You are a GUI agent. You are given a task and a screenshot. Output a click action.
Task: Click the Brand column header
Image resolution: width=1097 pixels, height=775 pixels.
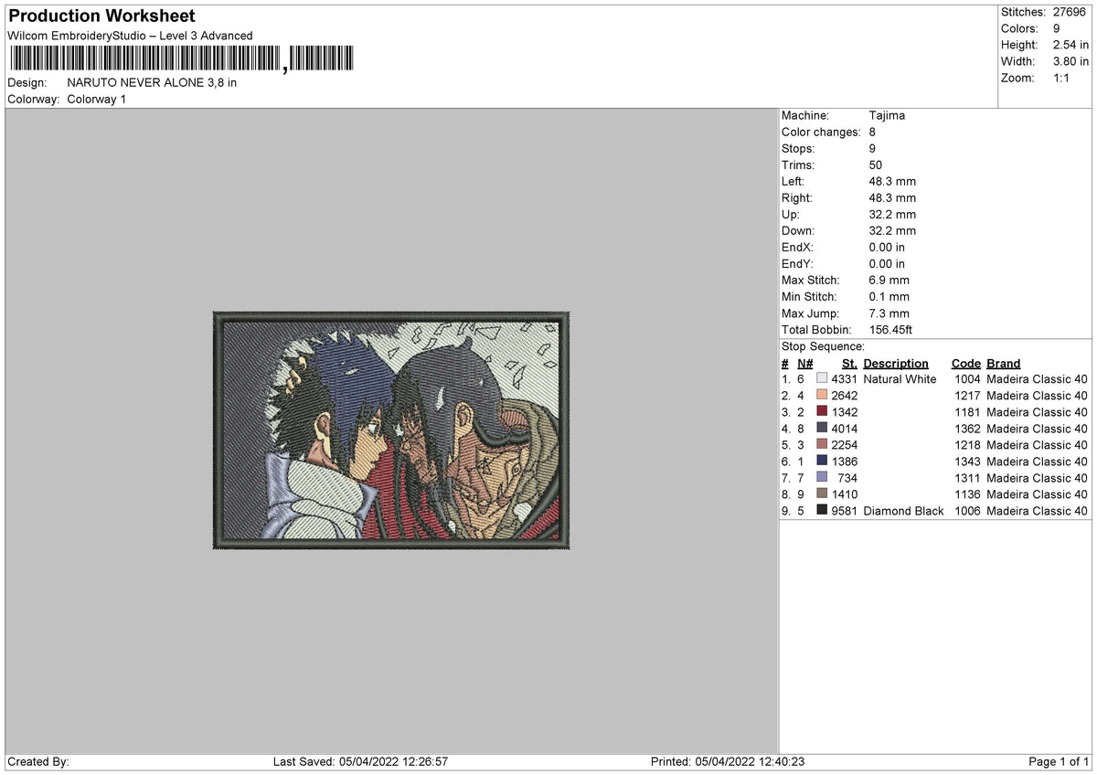[1004, 363]
